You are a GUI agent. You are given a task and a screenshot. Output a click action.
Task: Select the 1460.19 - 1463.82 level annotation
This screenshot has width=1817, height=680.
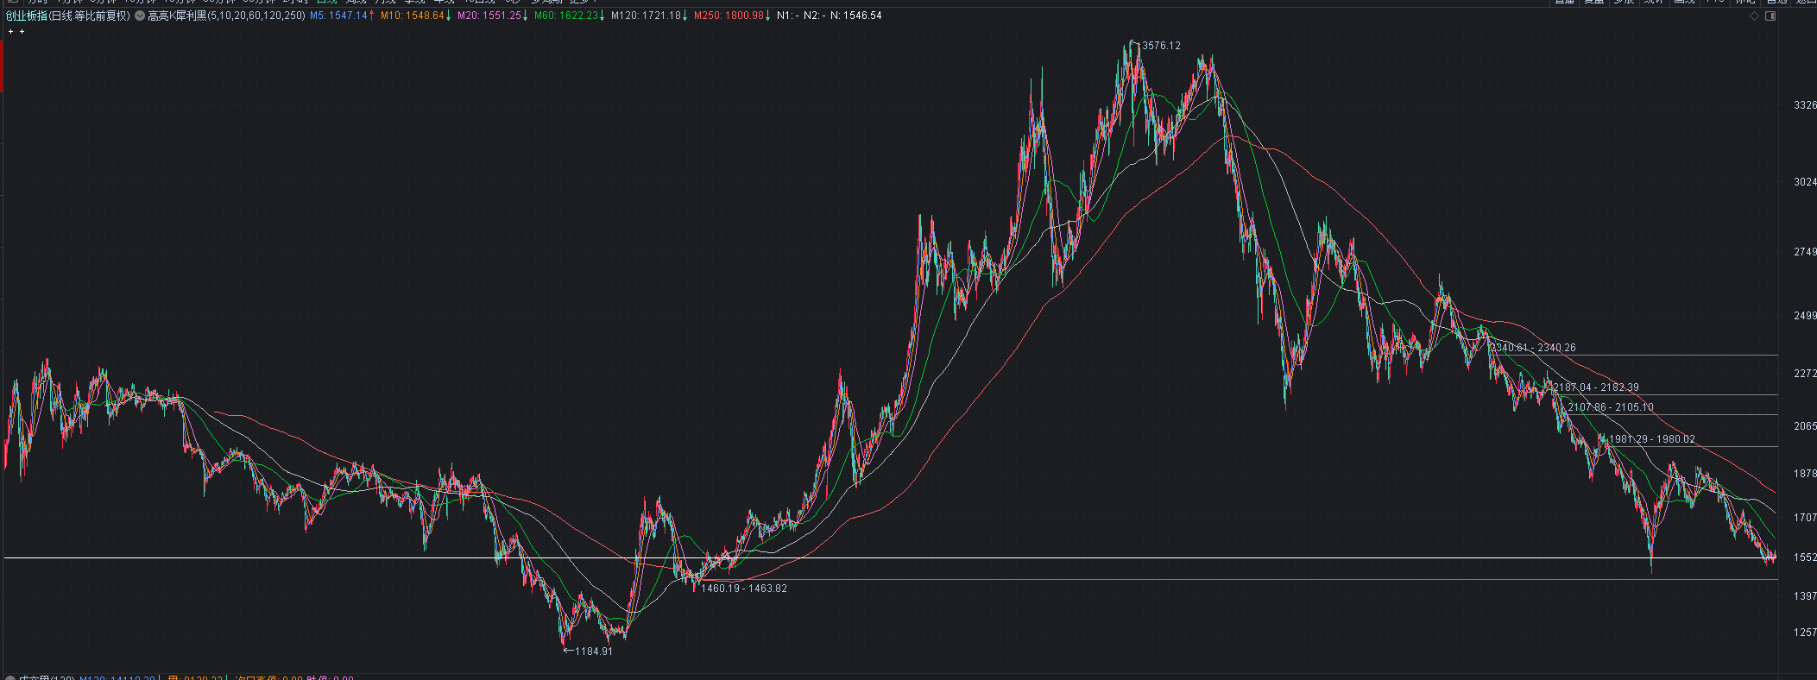coord(743,589)
